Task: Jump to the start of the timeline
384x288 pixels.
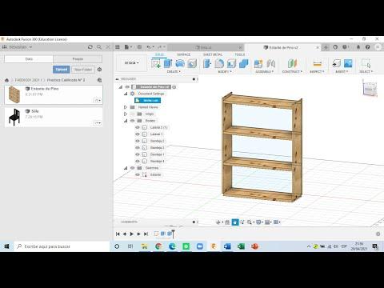Action: [x=118, y=234]
